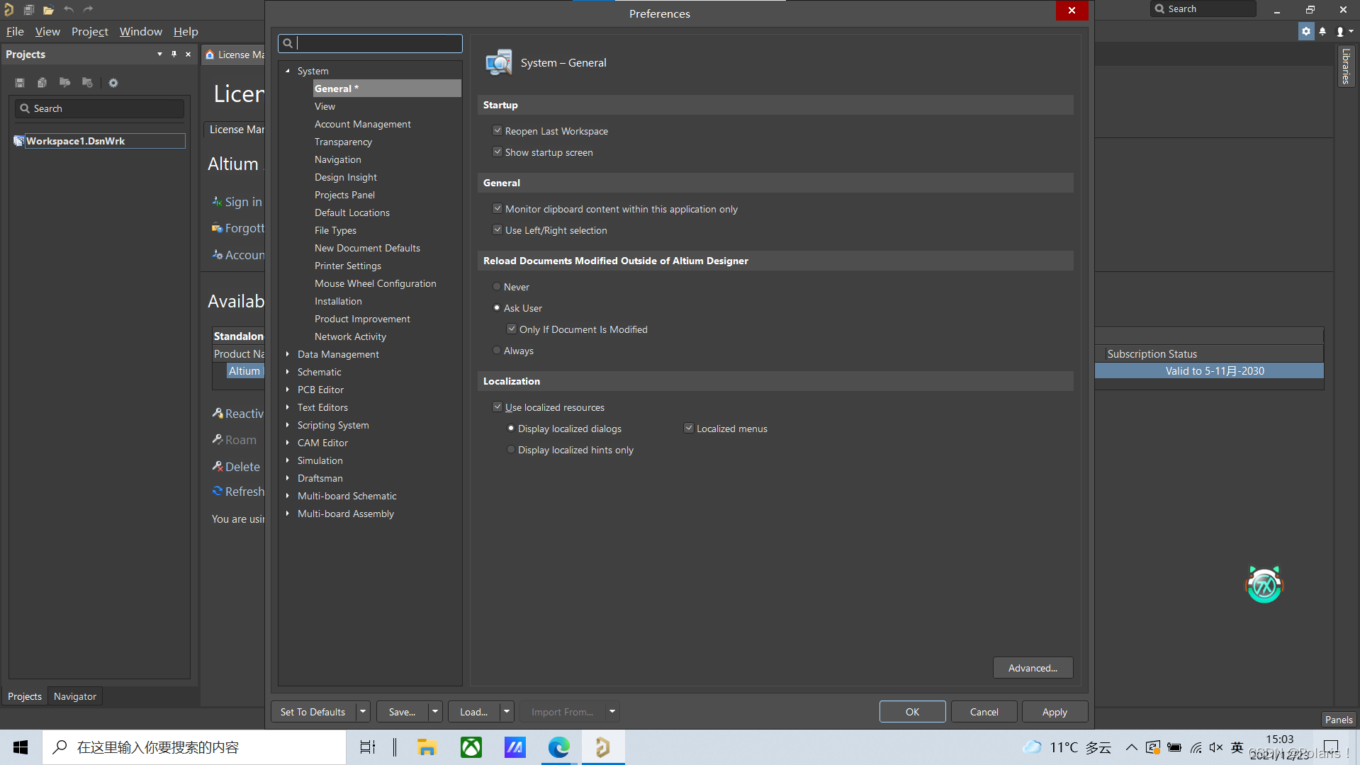Open Projects panel settings gear
The height and width of the screenshot is (765, 1360).
113,83
